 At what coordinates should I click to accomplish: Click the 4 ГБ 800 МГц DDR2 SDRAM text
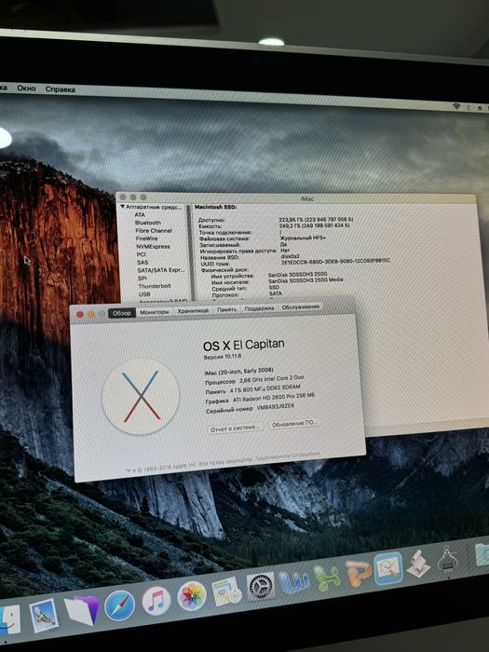coord(265,388)
